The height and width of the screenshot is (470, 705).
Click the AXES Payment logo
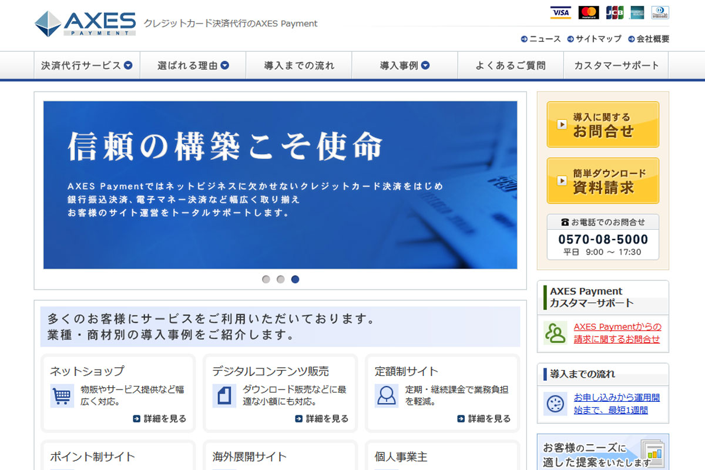click(x=85, y=24)
